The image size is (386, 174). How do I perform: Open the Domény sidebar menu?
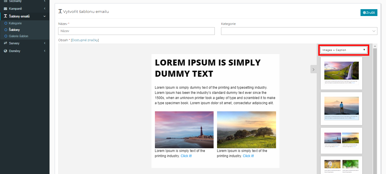pos(25,51)
